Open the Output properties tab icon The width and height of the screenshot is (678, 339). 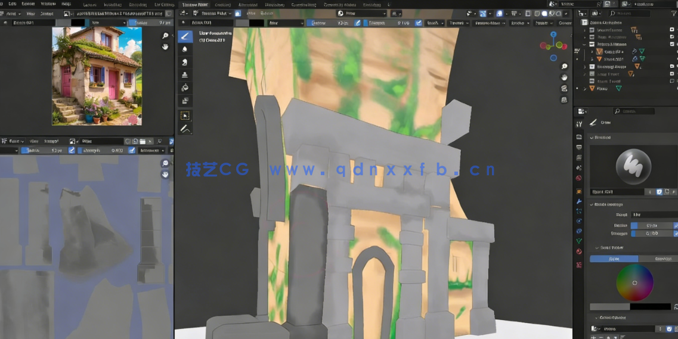579,147
